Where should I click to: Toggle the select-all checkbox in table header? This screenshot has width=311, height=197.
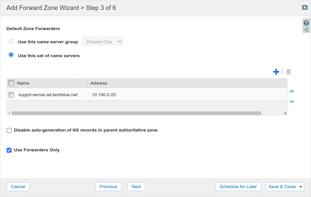[11, 83]
